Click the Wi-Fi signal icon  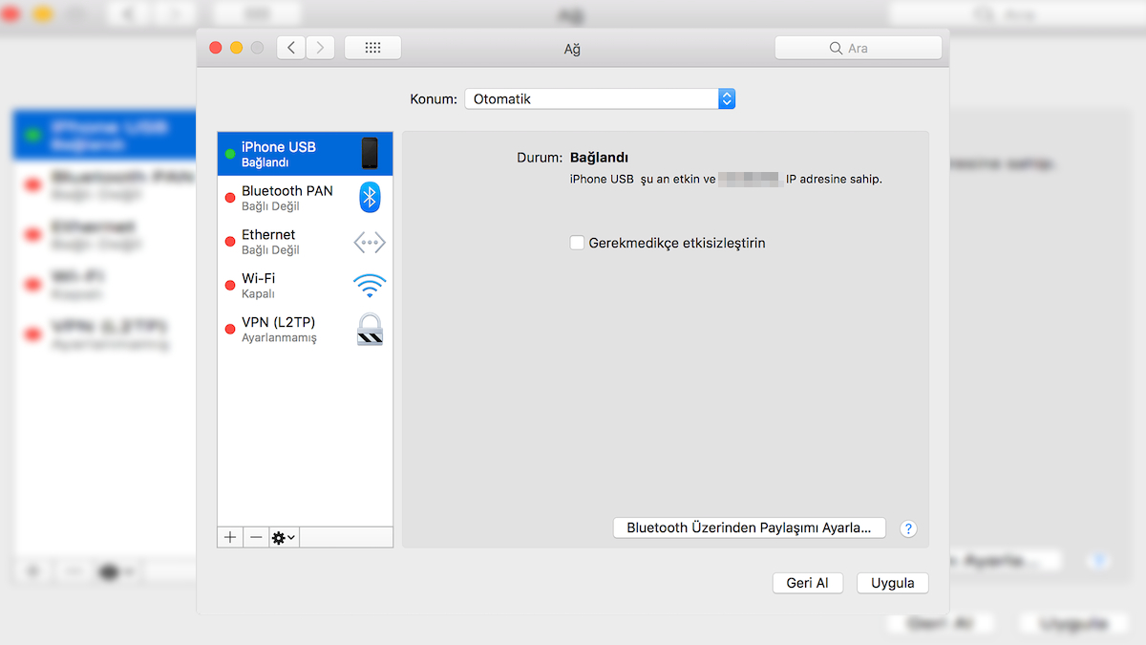pos(370,286)
